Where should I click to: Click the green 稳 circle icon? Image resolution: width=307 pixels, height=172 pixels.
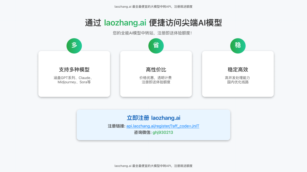pos(238,46)
